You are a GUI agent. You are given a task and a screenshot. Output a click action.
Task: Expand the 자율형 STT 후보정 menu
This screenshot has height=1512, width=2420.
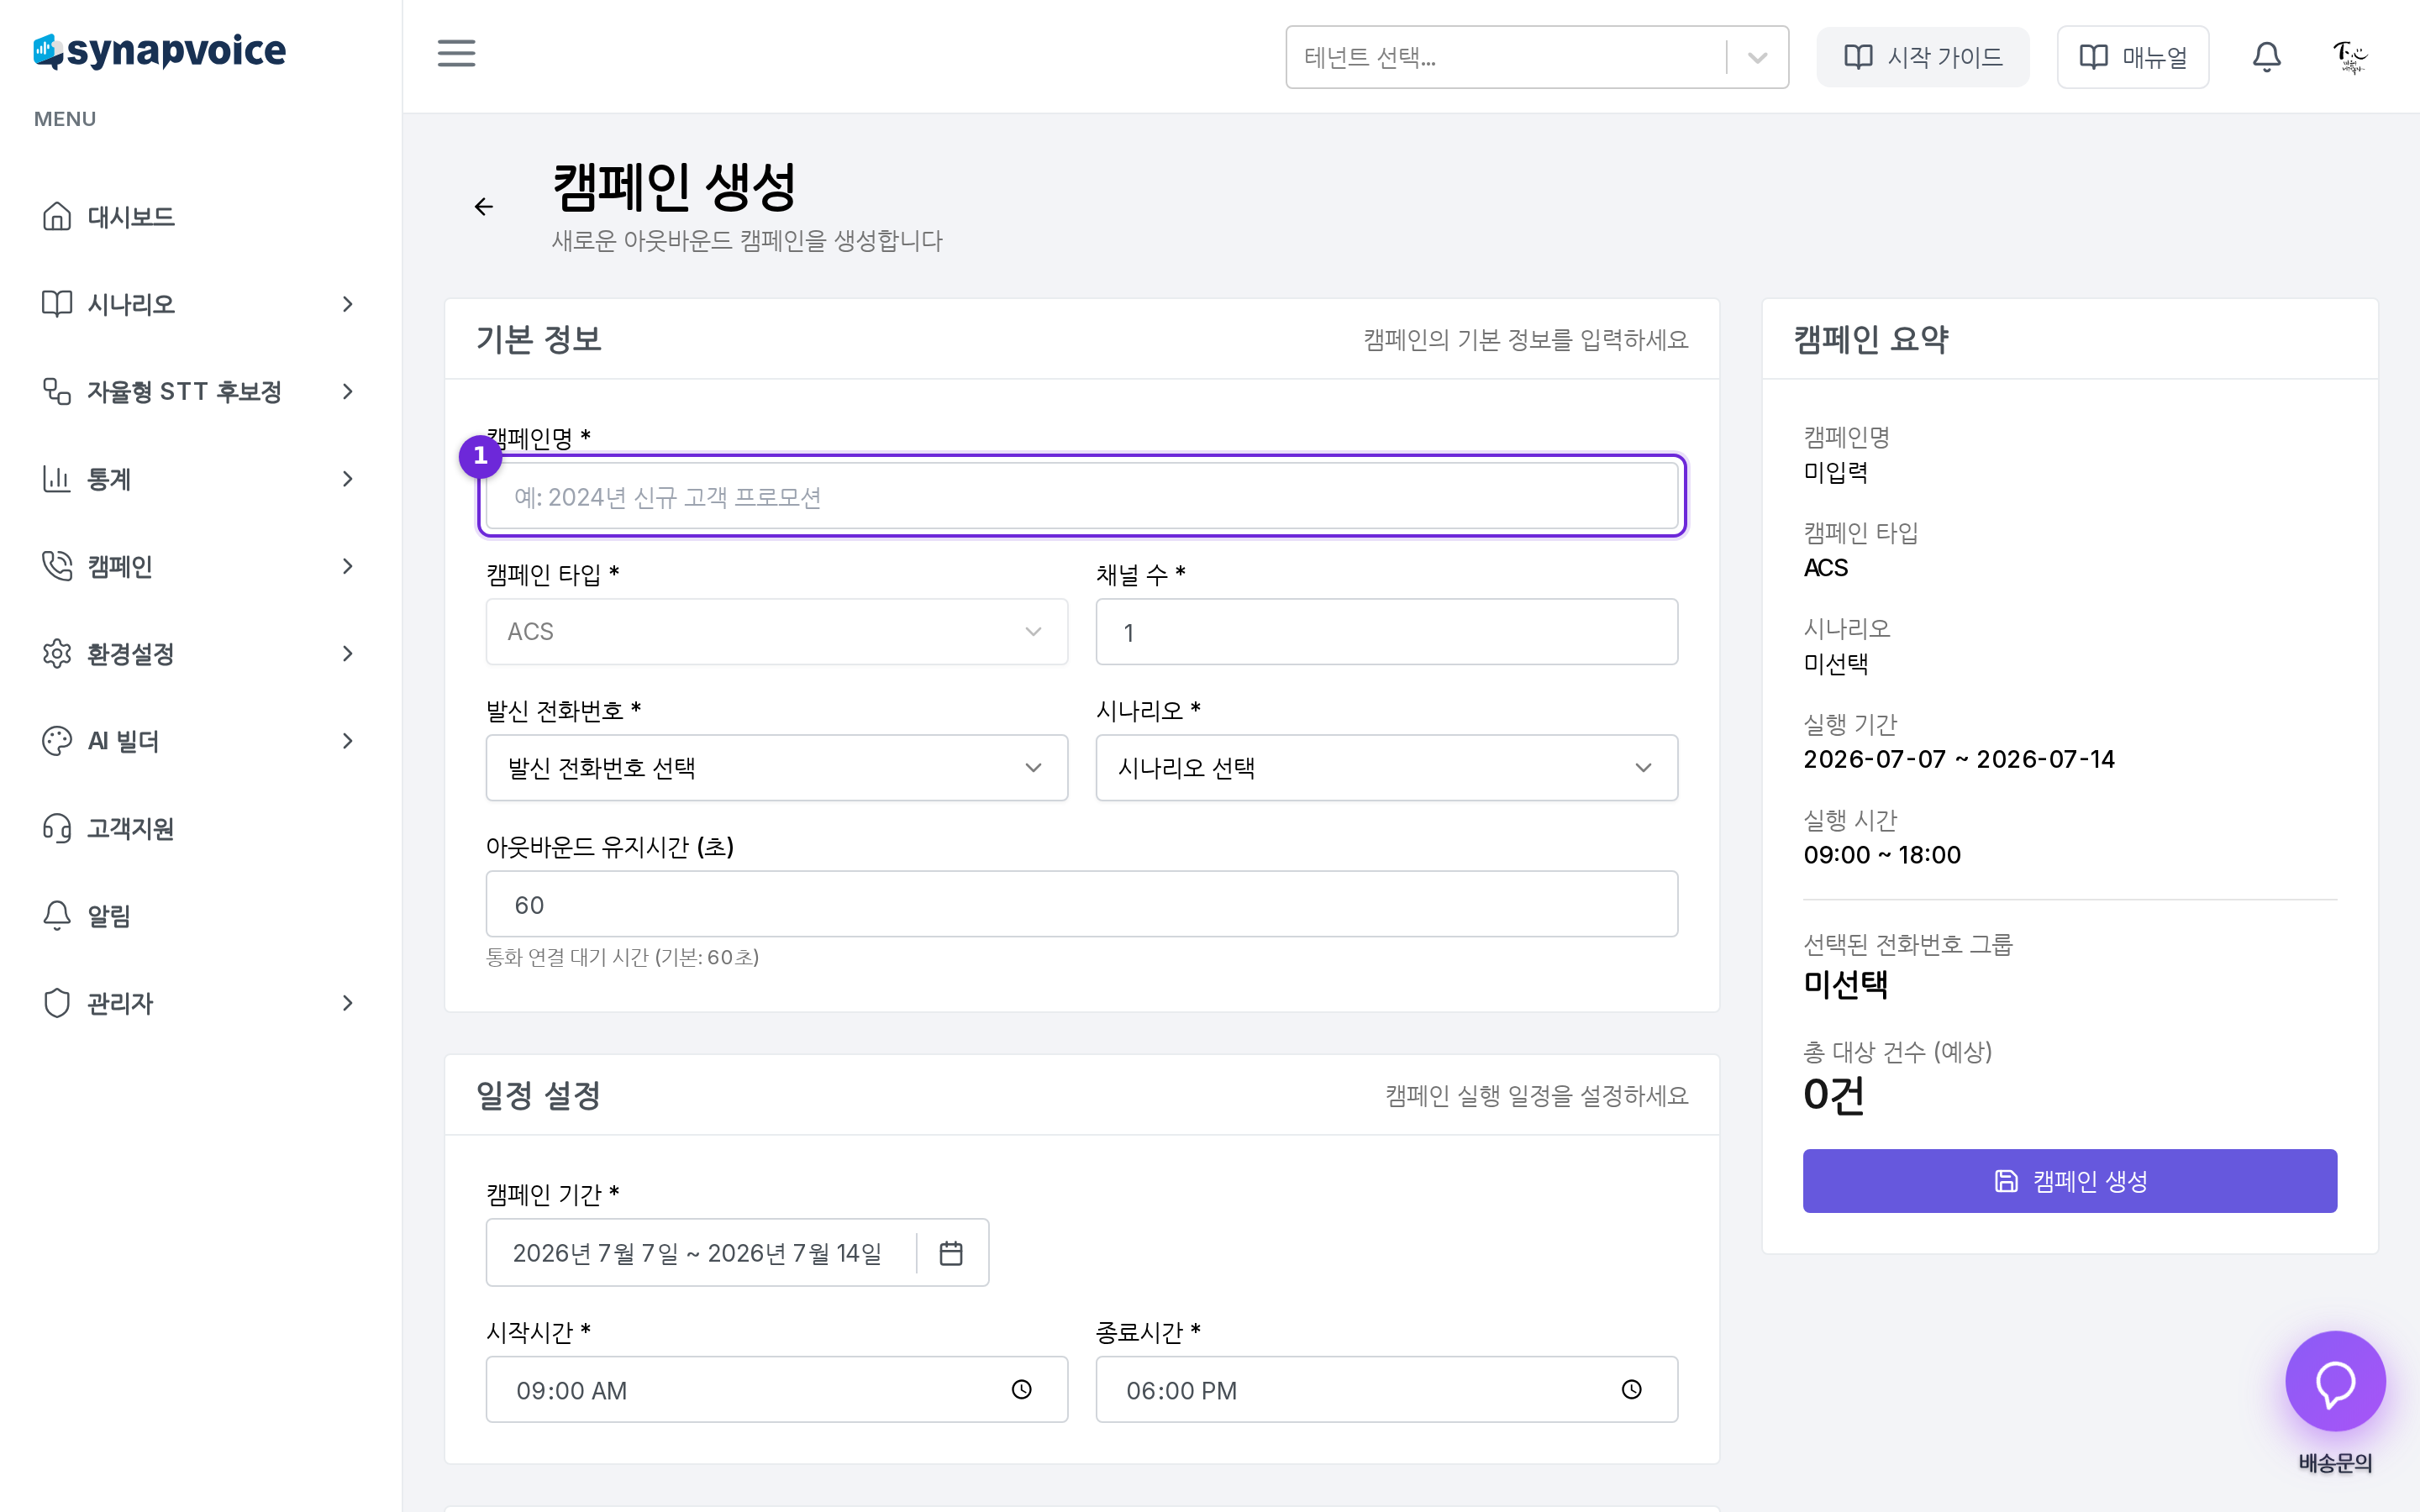pyautogui.click(x=198, y=391)
